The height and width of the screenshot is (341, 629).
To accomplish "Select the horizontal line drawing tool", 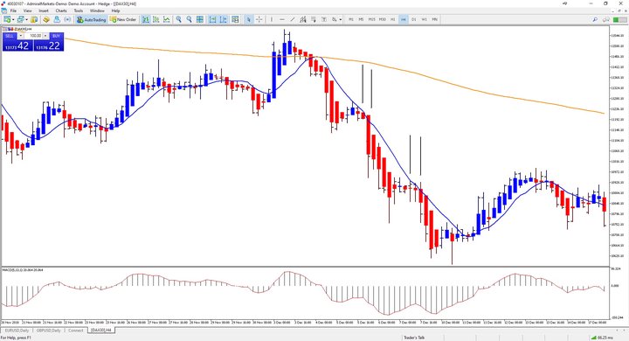I will (282, 19).
